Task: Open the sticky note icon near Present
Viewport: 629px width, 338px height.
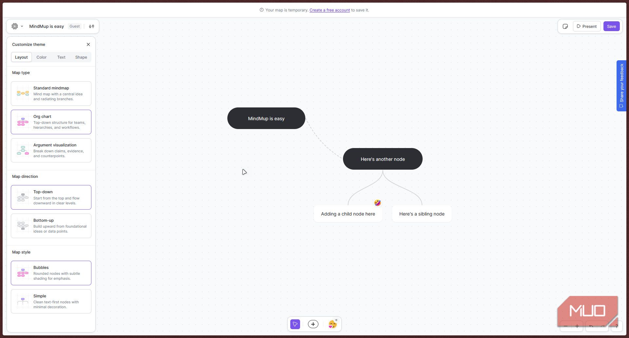Action: (x=565, y=26)
